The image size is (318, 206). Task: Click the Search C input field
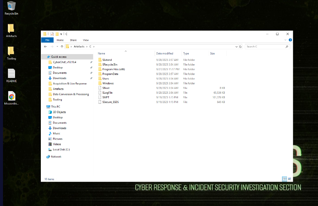tap(266, 47)
